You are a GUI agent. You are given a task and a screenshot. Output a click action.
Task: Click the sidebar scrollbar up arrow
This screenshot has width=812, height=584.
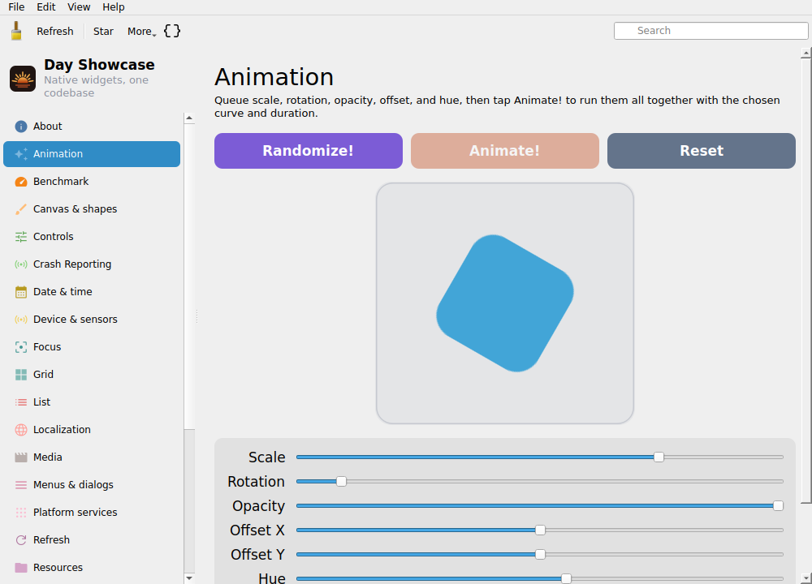pyautogui.click(x=189, y=118)
